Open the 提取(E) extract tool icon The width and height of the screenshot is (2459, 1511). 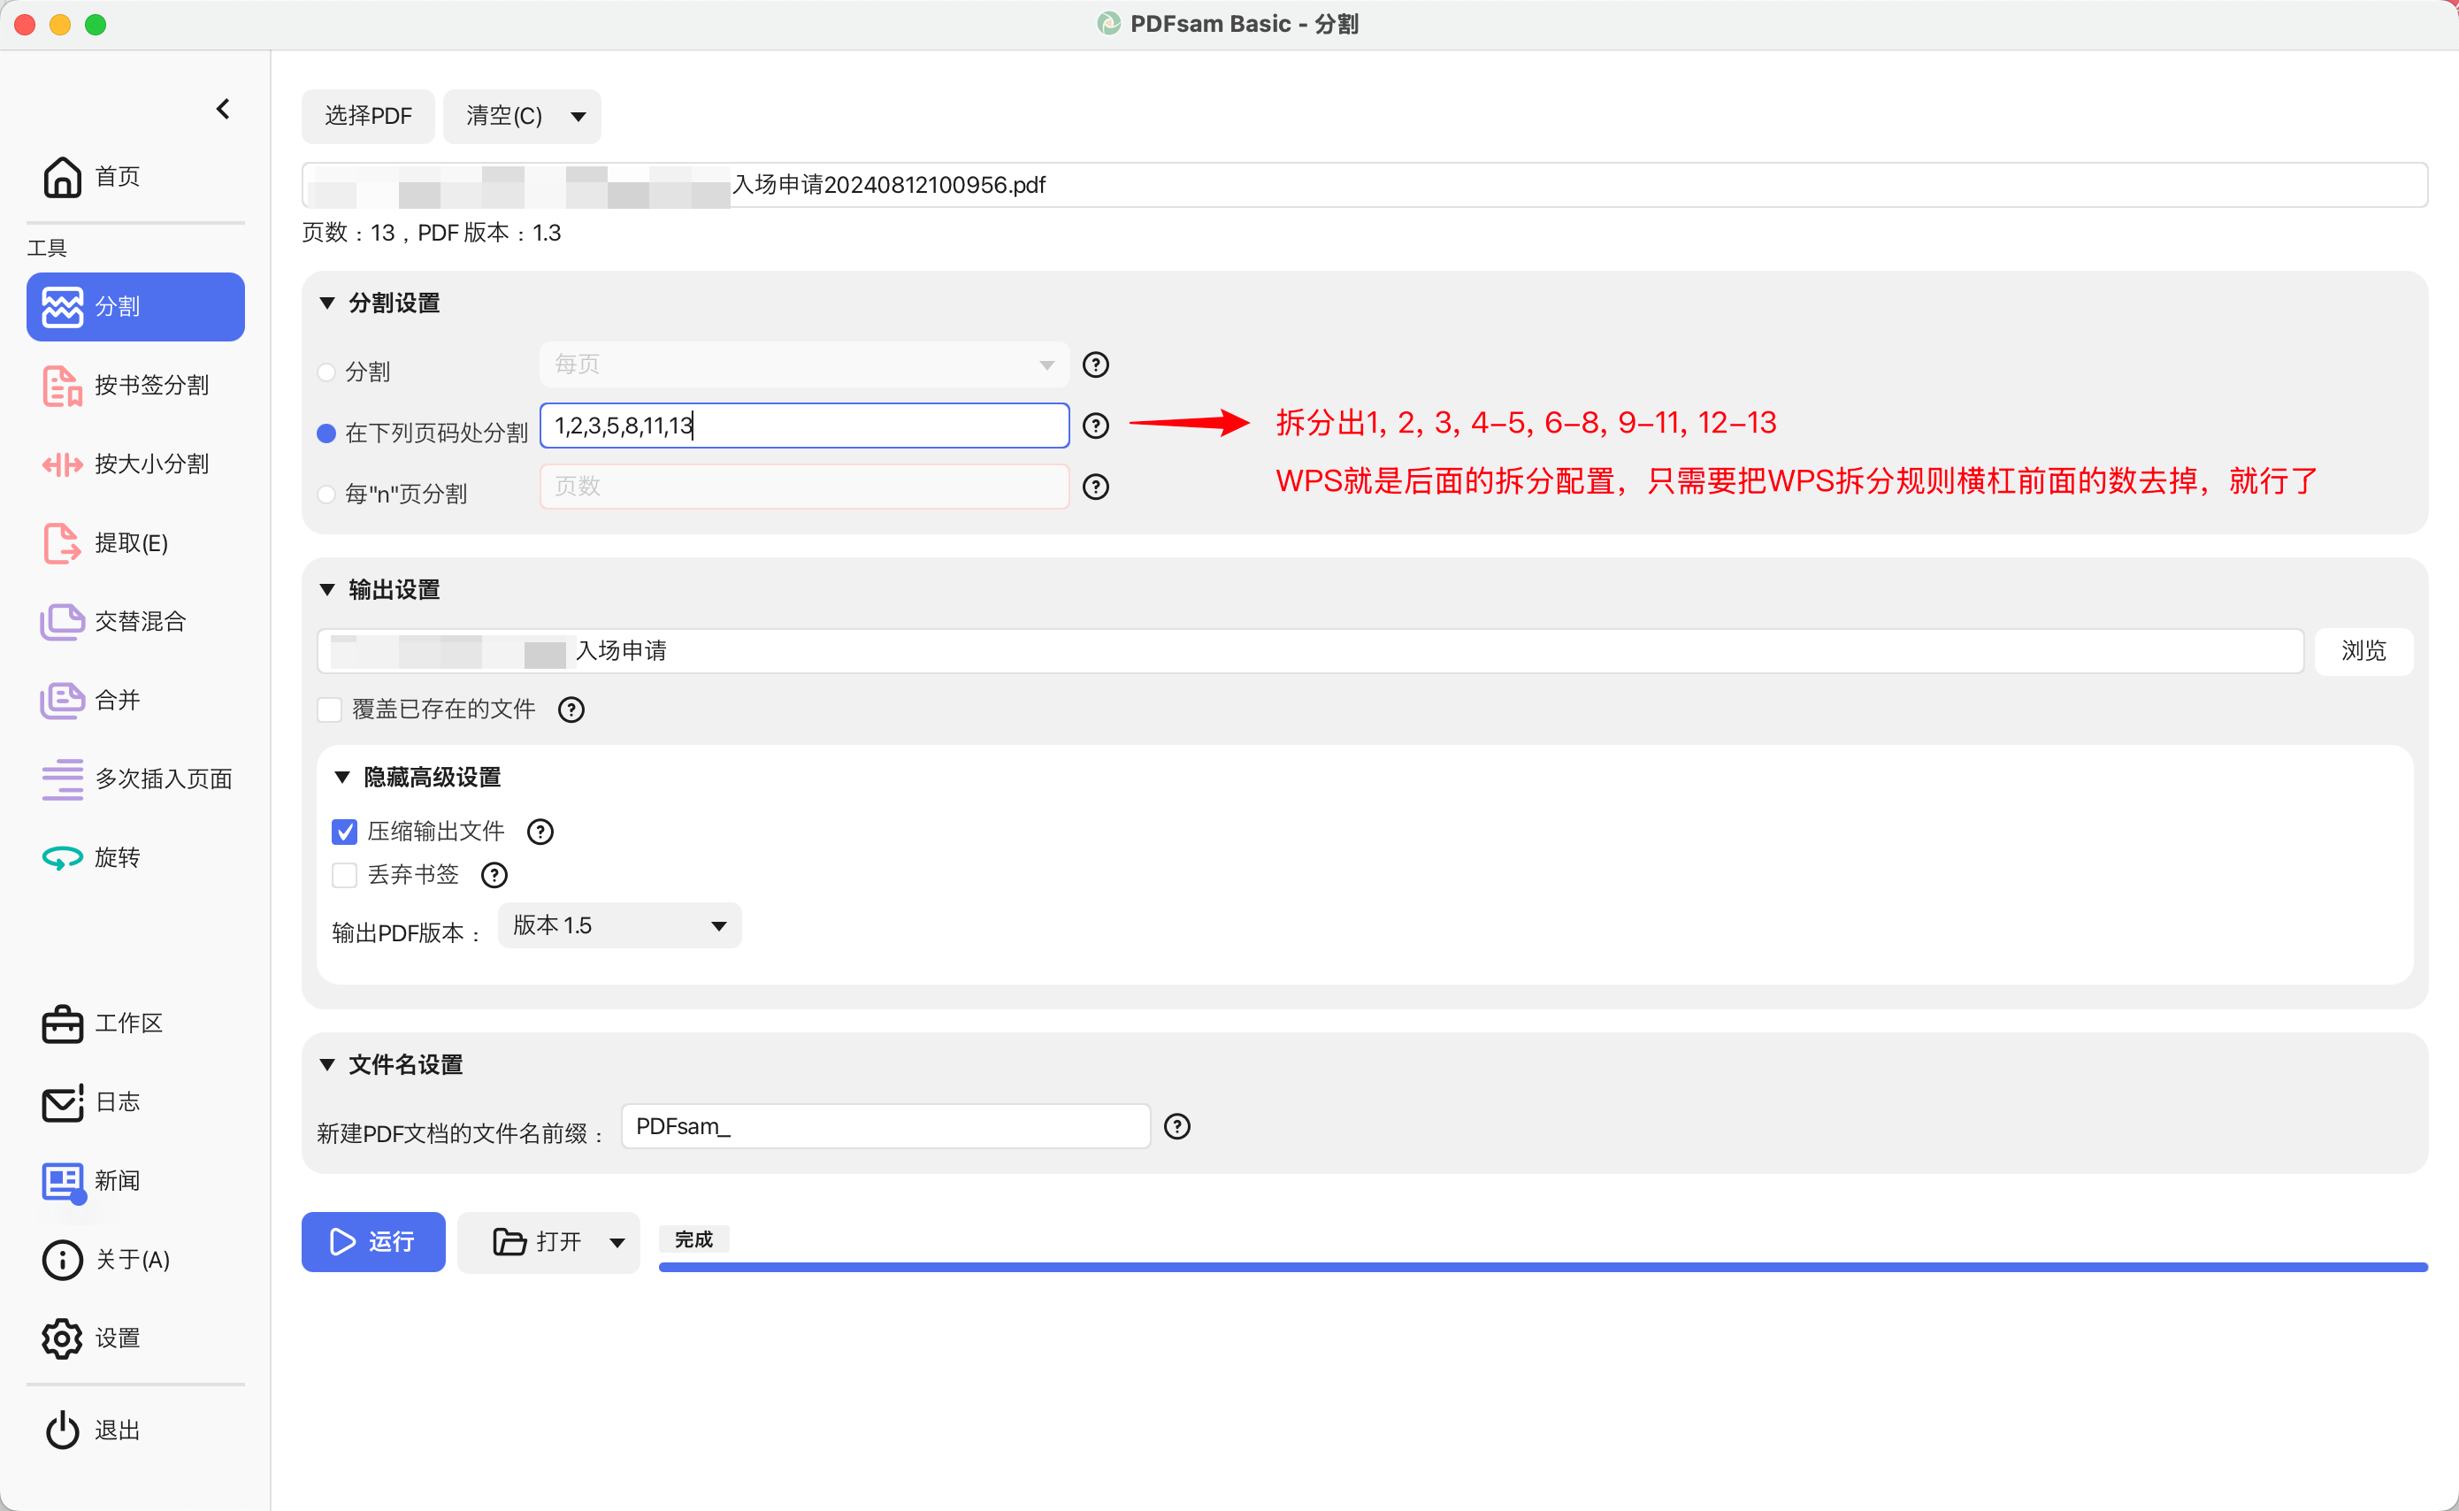click(62, 544)
